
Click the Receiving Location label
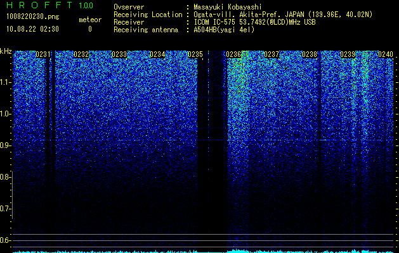pyautogui.click(x=148, y=15)
